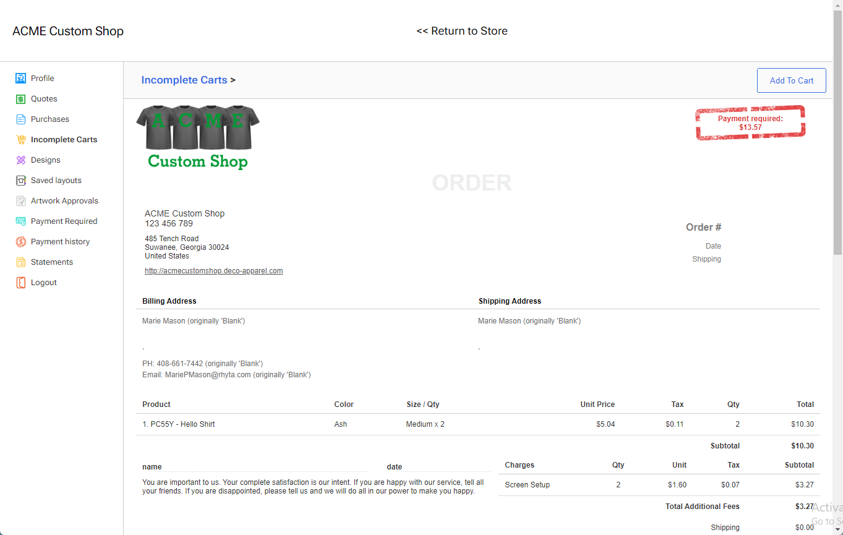This screenshot has width=843, height=535.
Task: Select the Quotes icon in the sidebar
Action: click(20, 98)
